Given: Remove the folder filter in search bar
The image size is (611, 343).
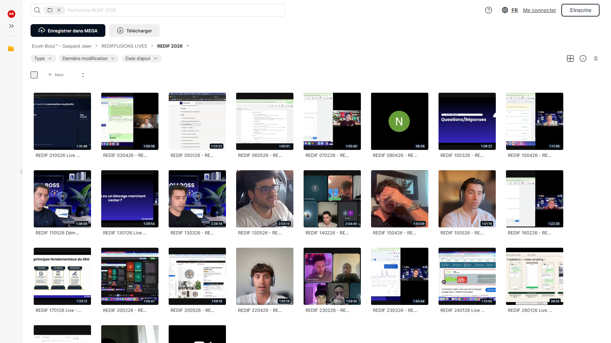Looking at the screenshot, I should tap(59, 10).
